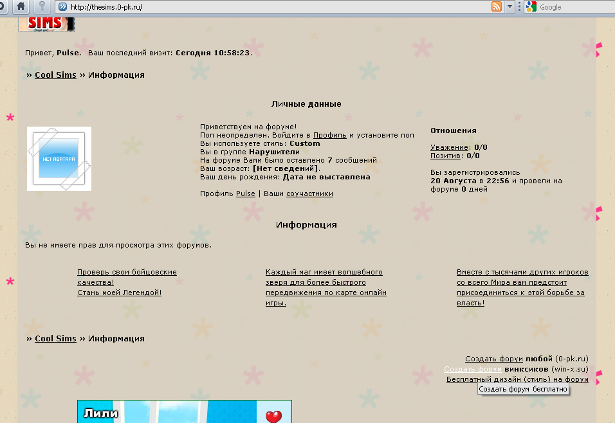Open the Профиль link to set gender
Viewport: 615px width, 423px height.
click(x=330, y=135)
